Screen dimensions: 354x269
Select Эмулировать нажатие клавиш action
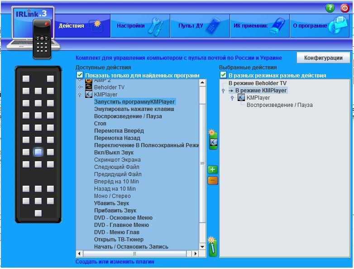tap(134, 109)
